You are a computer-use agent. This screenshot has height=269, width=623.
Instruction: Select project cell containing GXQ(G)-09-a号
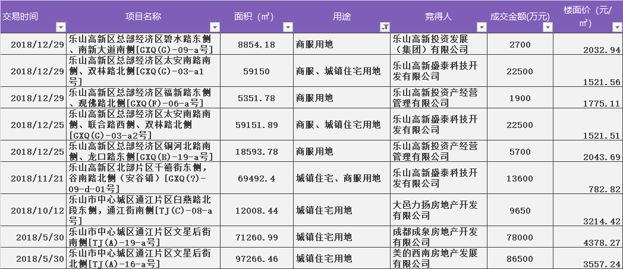(143, 44)
